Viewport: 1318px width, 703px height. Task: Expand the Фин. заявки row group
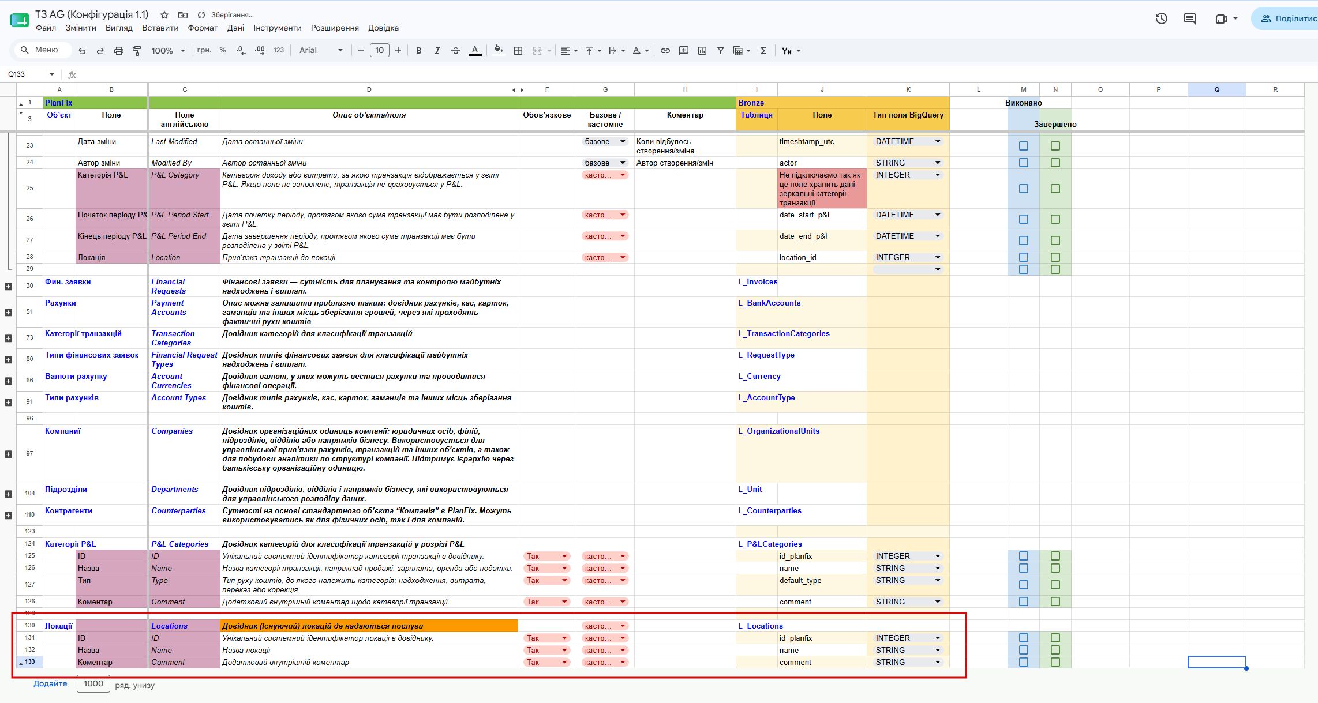point(8,287)
